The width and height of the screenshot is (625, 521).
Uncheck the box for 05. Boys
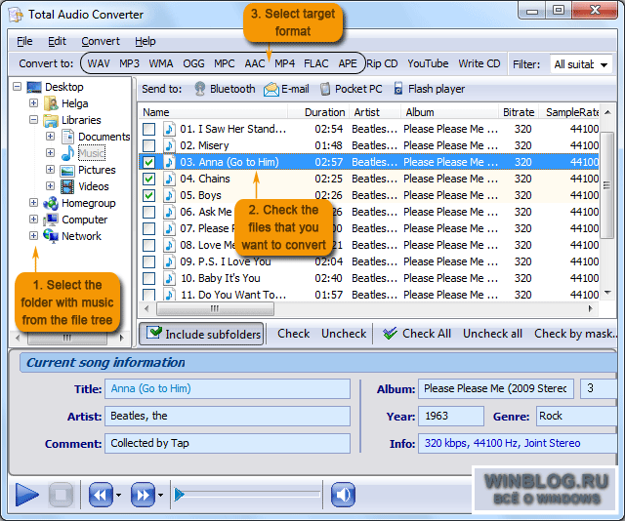tap(149, 195)
